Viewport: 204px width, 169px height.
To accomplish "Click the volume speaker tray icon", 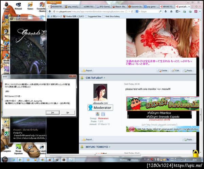I will (x=186, y=160).
